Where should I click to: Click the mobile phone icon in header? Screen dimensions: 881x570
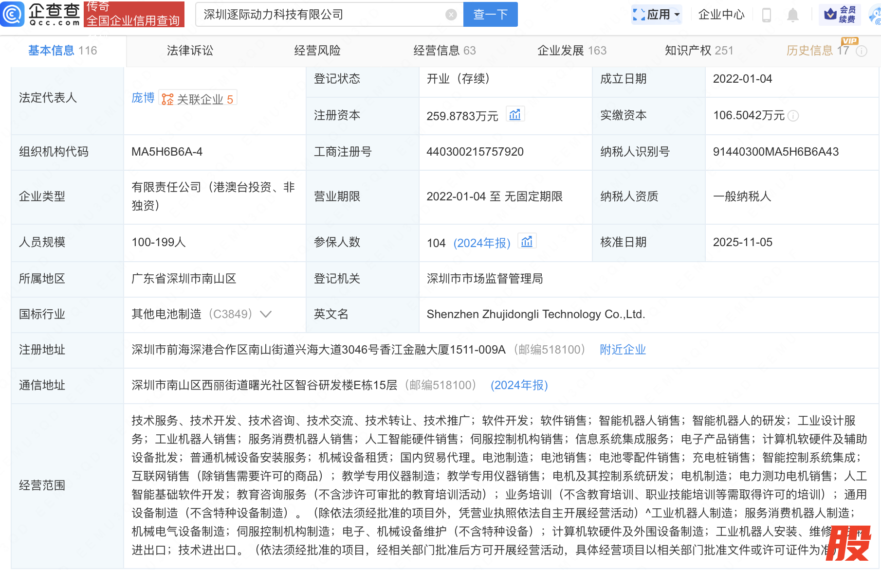coord(766,15)
